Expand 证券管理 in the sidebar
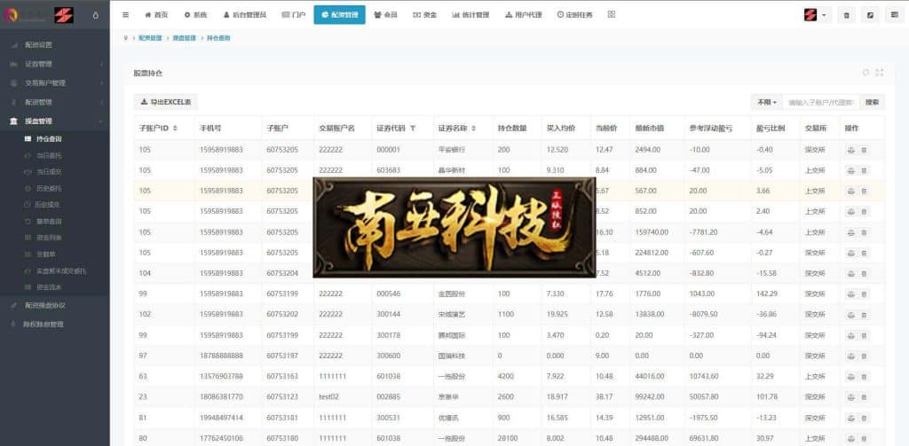 (x=54, y=64)
